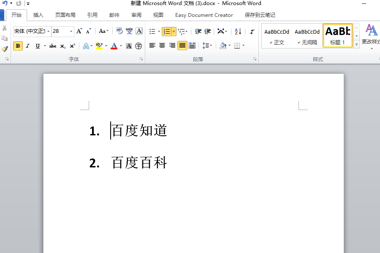Select the Format Painter brush

click(x=5, y=48)
